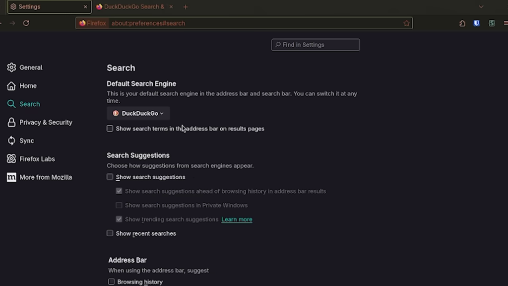Viewport: 508px width, 286px height.
Task: Toggle Show trending search suggestions
Action: pyautogui.click(x=119, y=219)
